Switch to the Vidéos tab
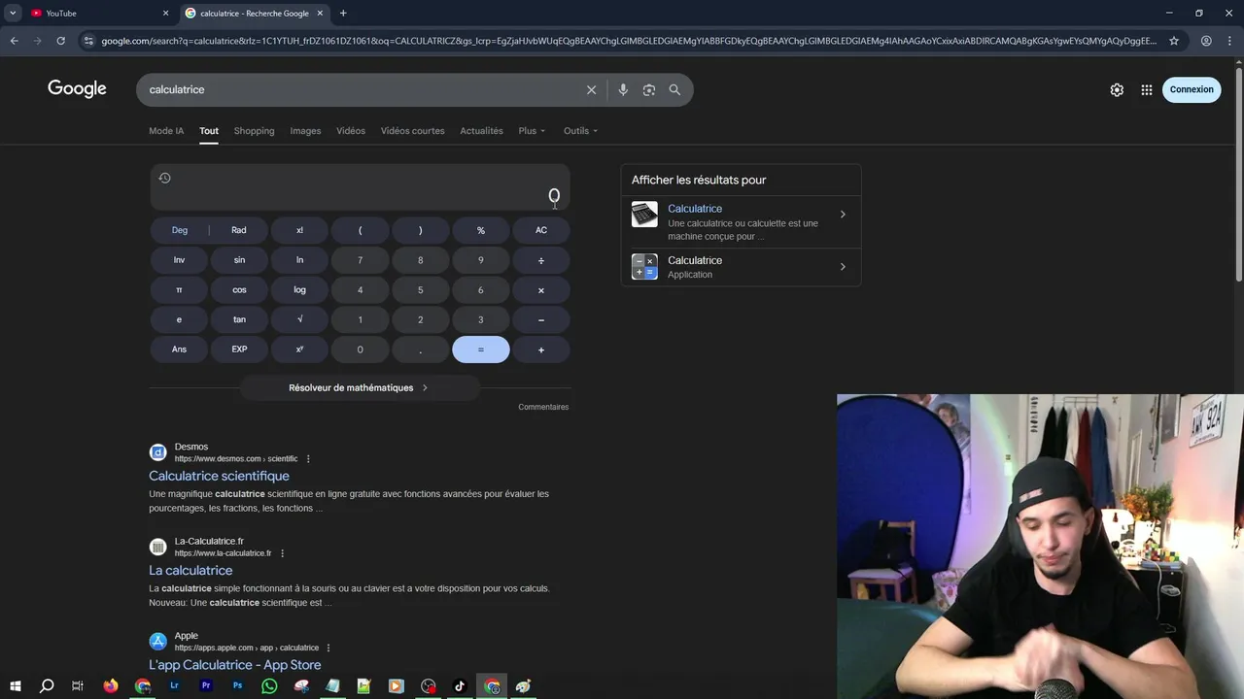The height and width of the screenshot is (699, 1244). pyautogui.click(x=351, y=131)
